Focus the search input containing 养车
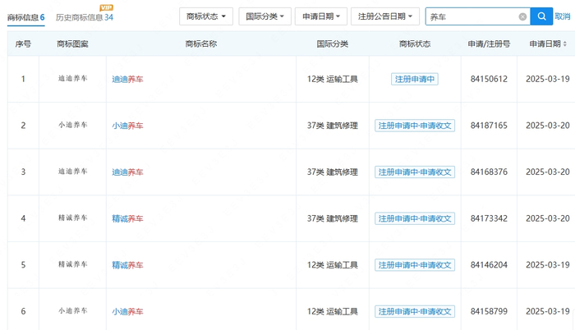 (x=472, y=16)
